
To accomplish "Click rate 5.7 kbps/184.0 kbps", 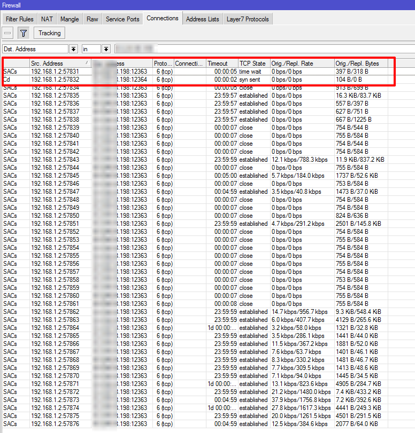I will click(x=298, y=176).
